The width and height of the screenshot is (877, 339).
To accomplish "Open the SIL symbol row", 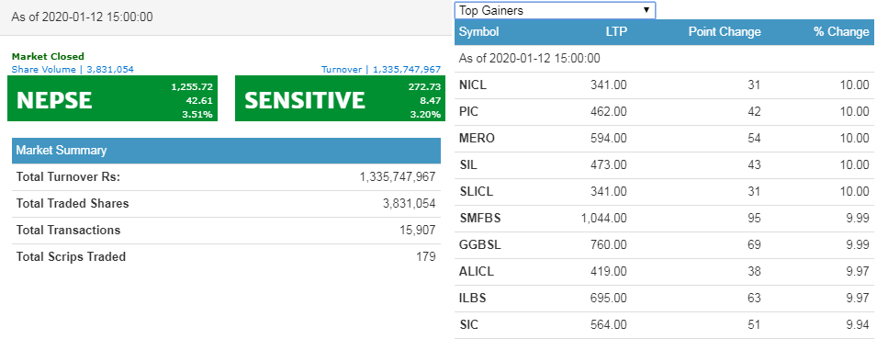I will click(665, 165).
